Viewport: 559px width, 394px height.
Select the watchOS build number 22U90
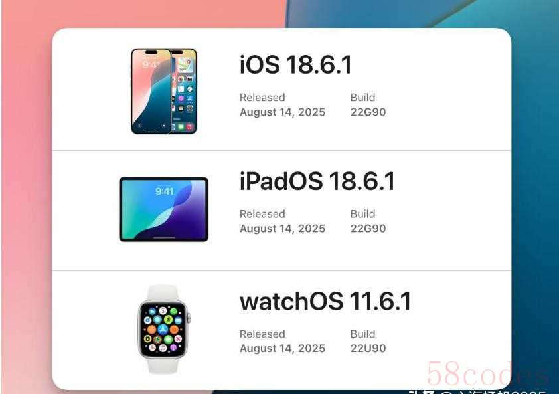(x=368, y=348)
